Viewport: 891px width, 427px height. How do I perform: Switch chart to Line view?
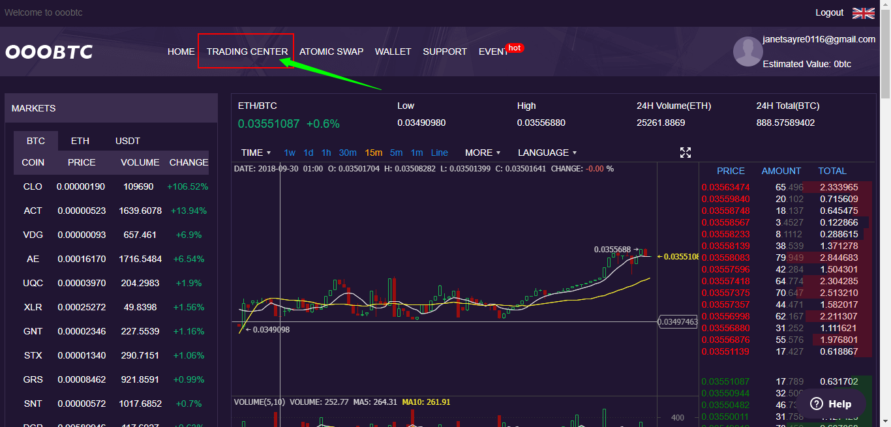point(440,153)
